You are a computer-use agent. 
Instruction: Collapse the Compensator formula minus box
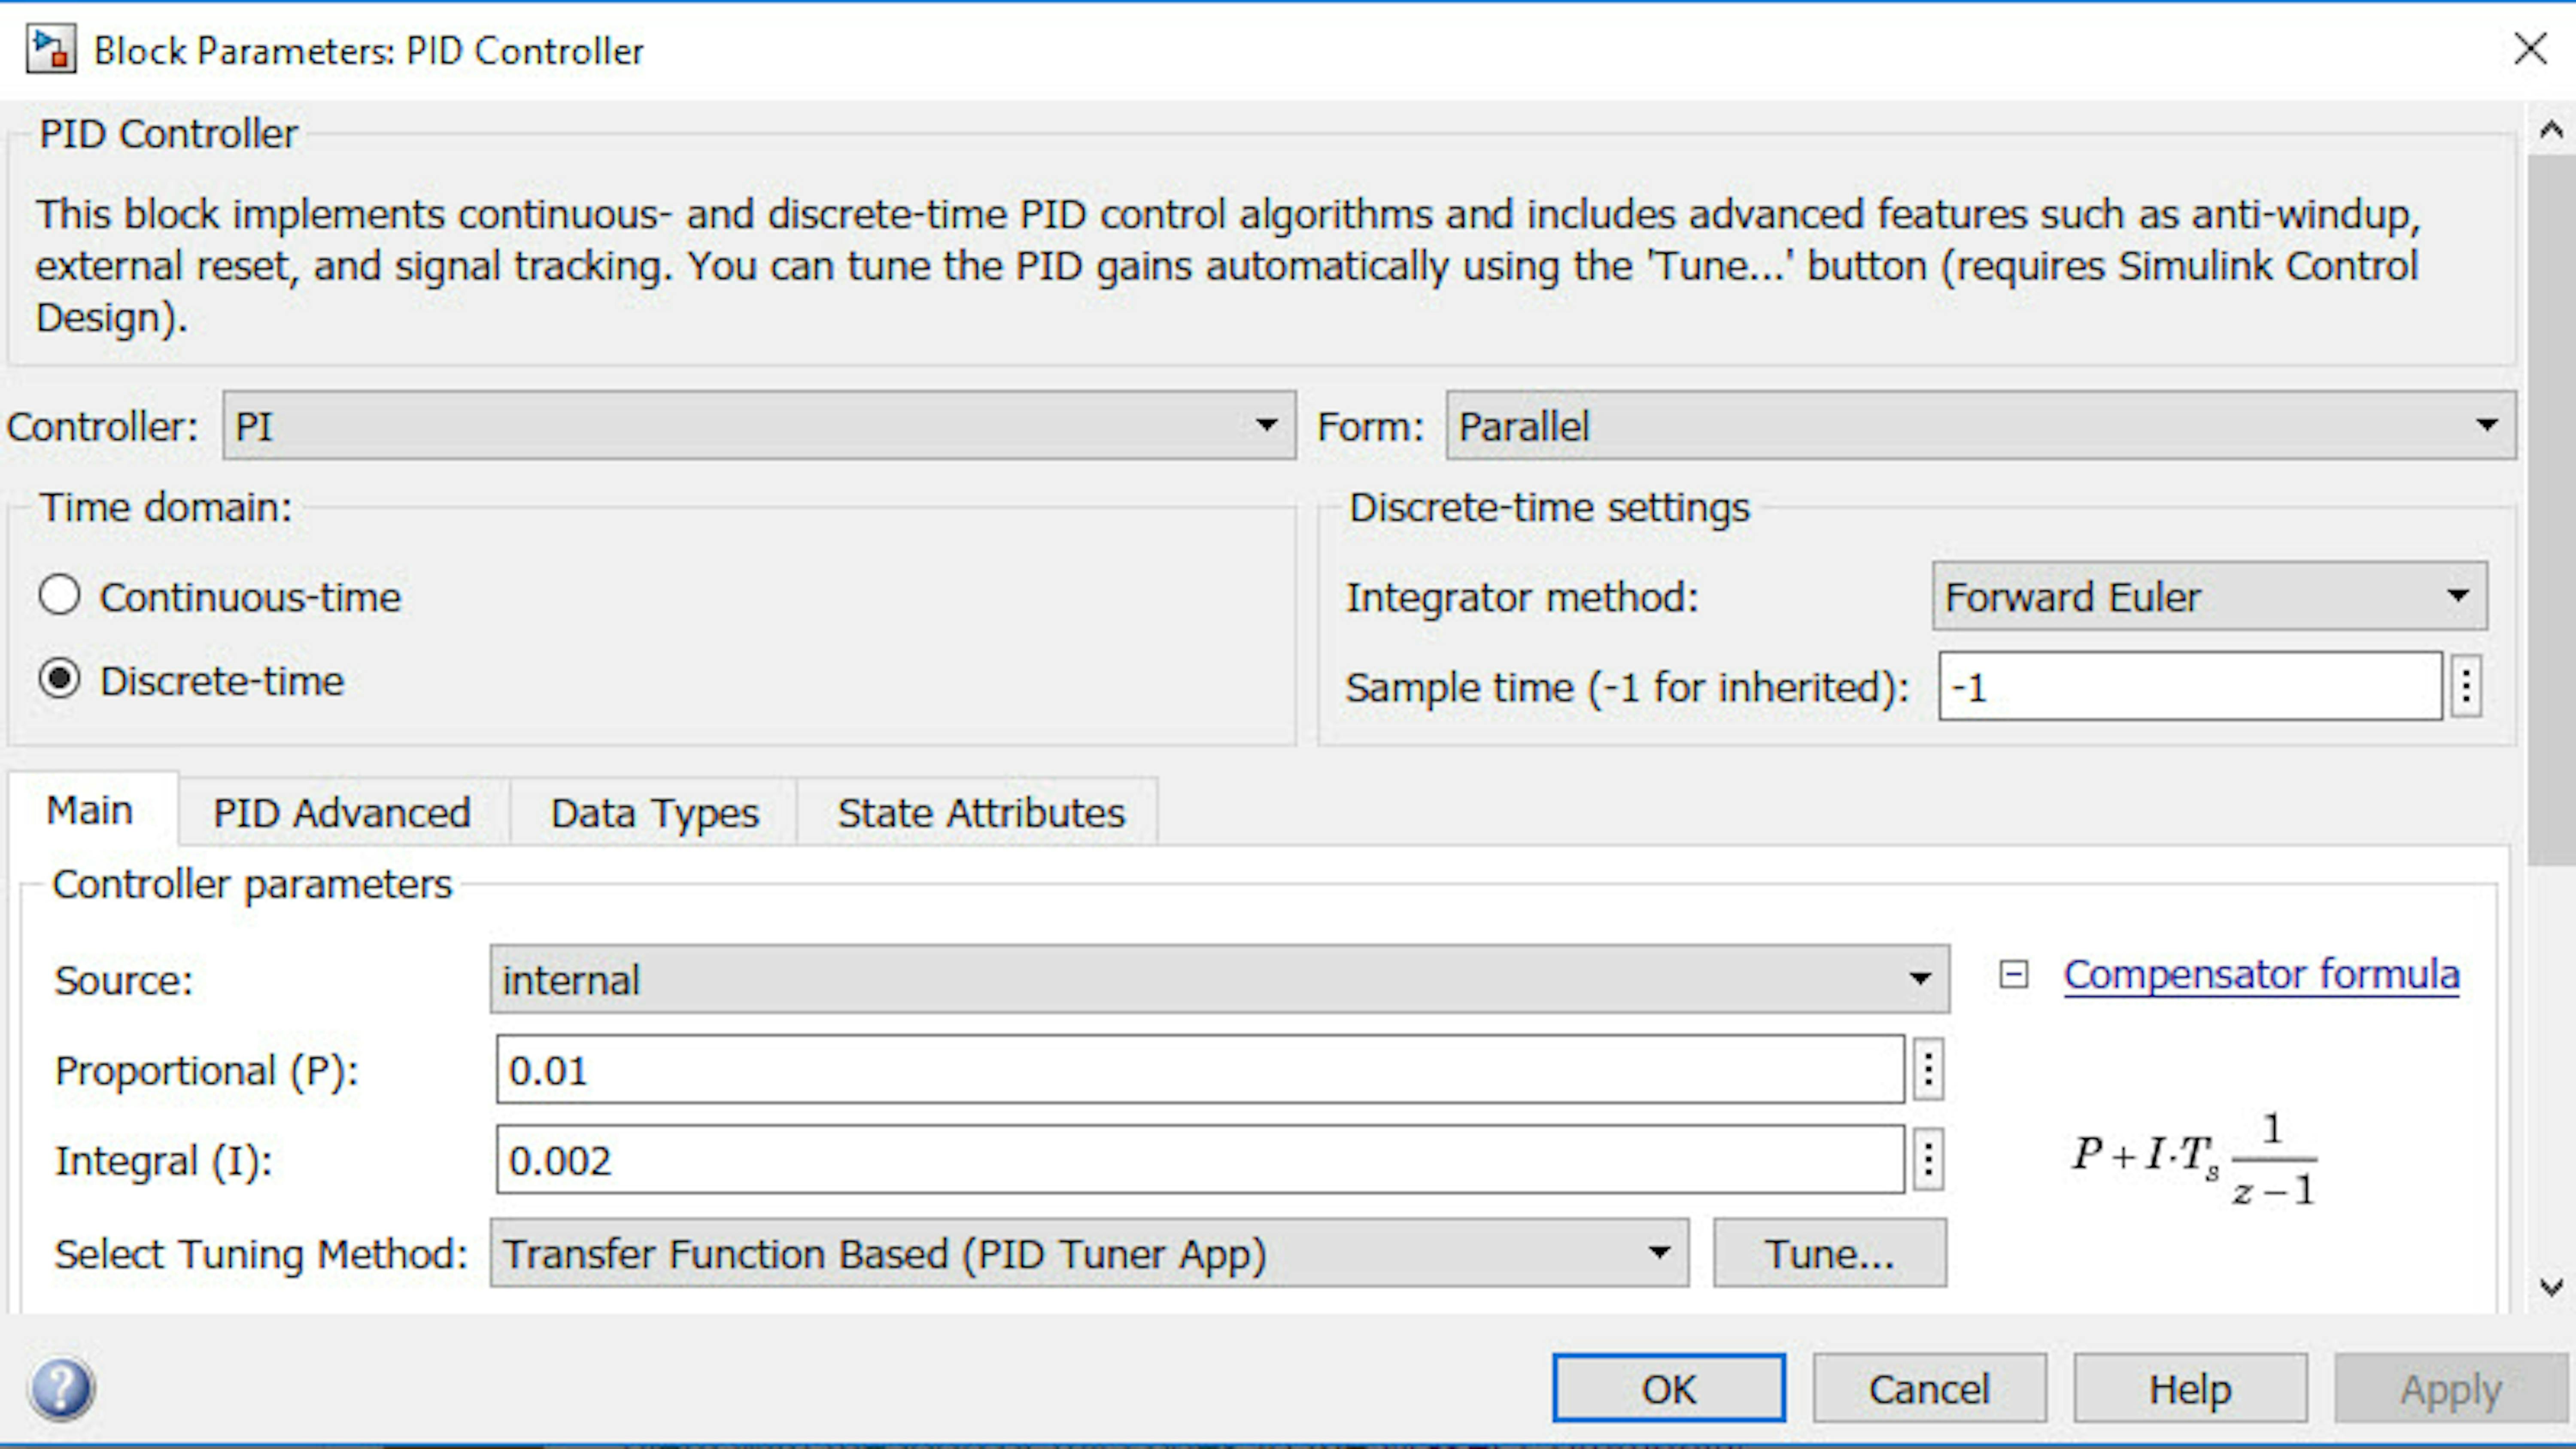click(2013, 974)
